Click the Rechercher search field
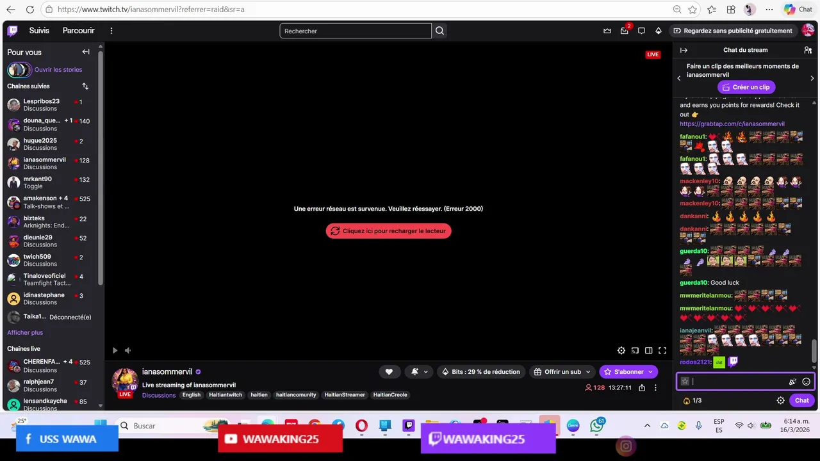Viewport: 820px width, 461px height. tap(356, 31)
